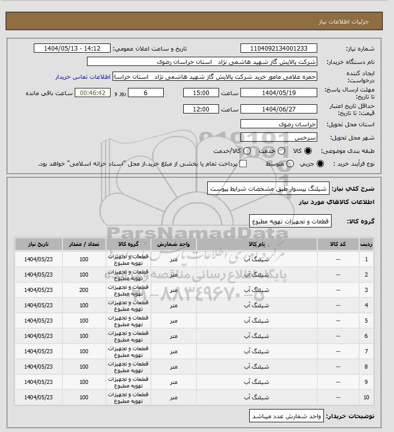Viewport: 394px width, 432px height.
Task: Click the announcement date field 1404/05/13 - 14:12
Action: [72, 48]
